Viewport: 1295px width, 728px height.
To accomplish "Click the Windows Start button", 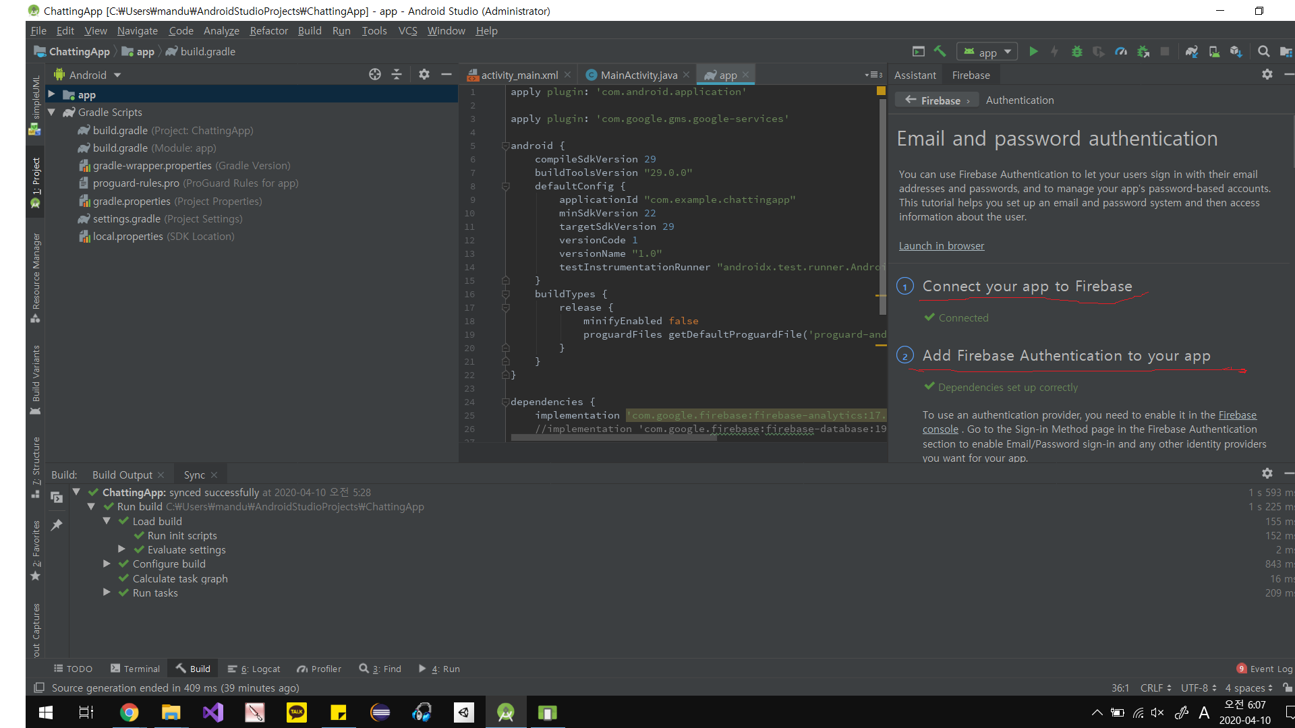I will (x=46, y=712).
